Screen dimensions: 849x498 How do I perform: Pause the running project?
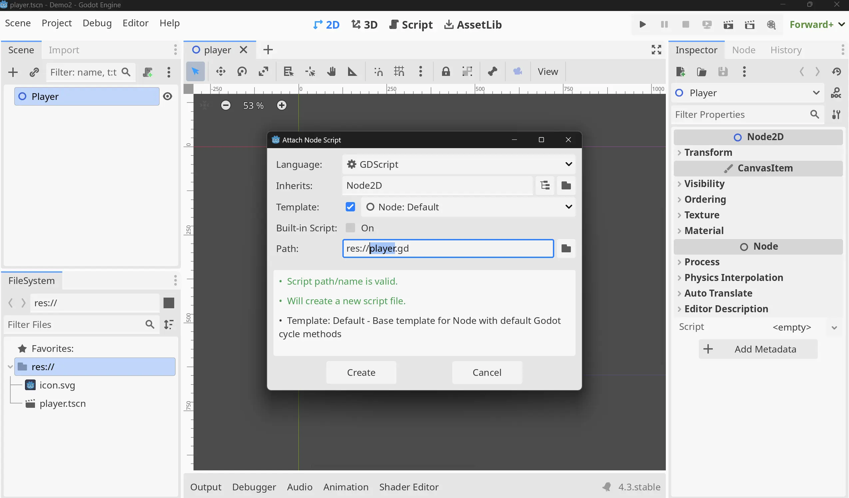pos(664,25)
